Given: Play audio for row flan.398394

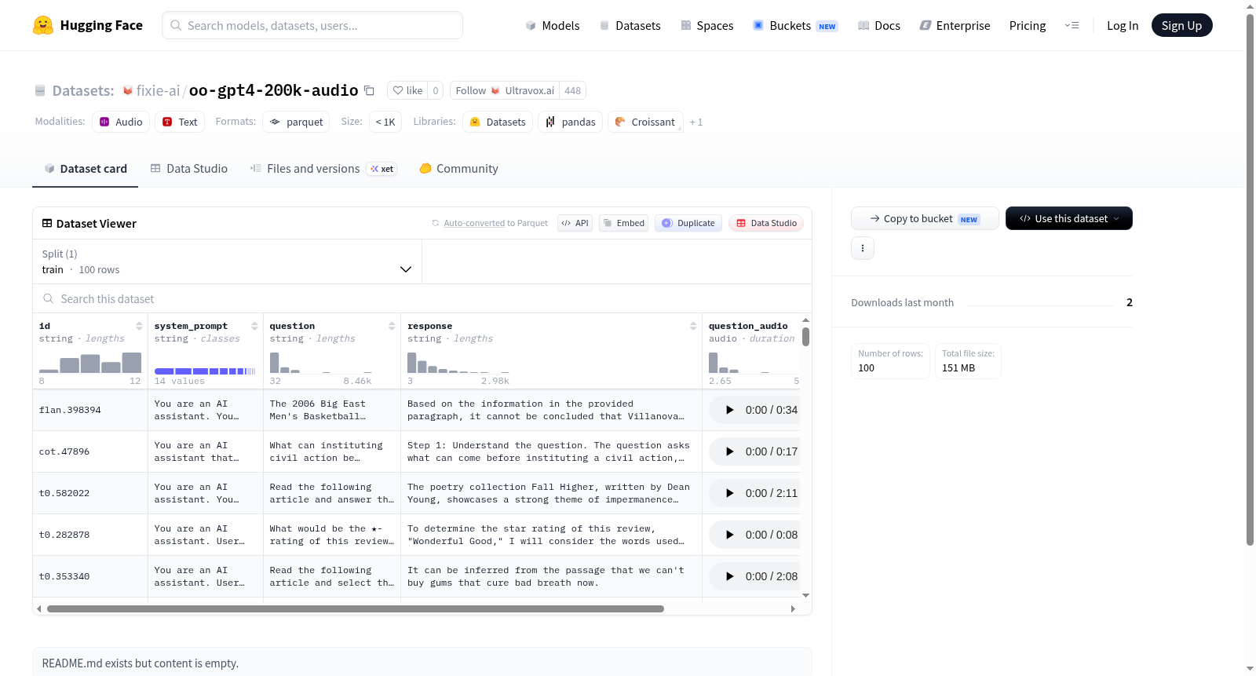Looking at the screenshot, I should point(729,410).
